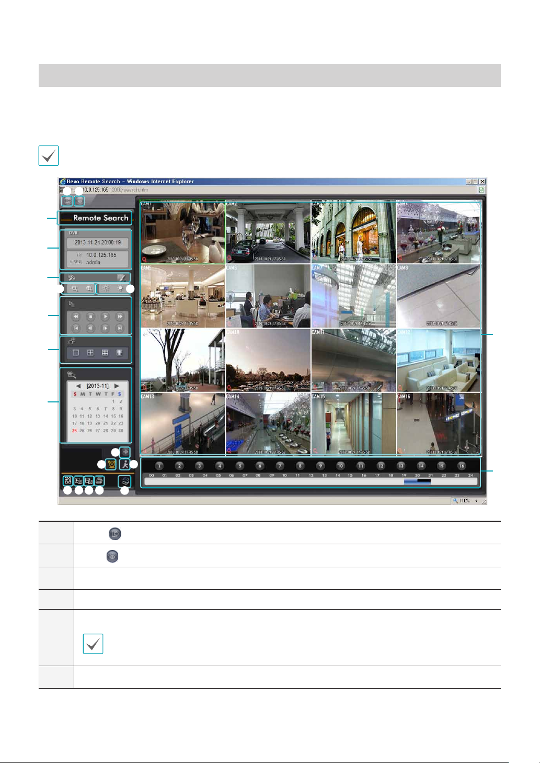Click the zoom out magnifier icon
540x763 pixels.
pyautogui.click(x=75, y=288)
